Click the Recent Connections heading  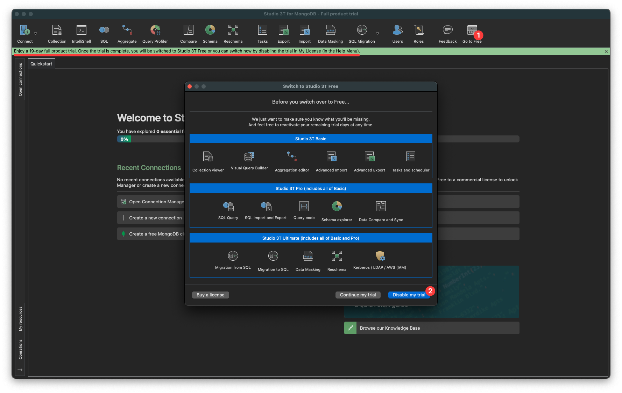click(149, 168)
